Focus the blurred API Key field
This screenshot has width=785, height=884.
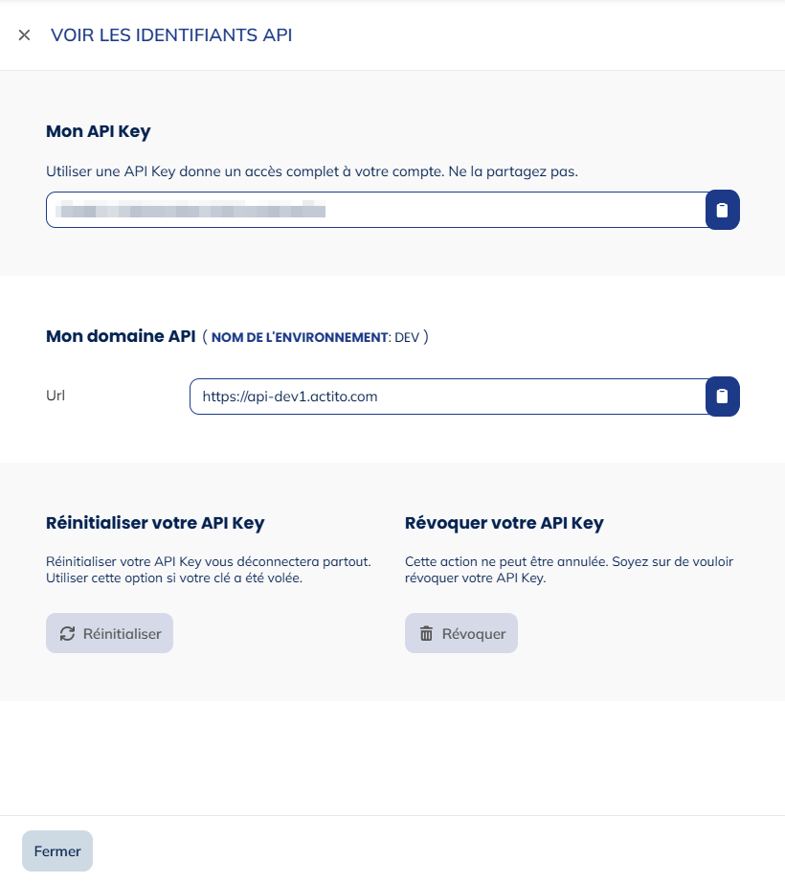pos(375,211)
